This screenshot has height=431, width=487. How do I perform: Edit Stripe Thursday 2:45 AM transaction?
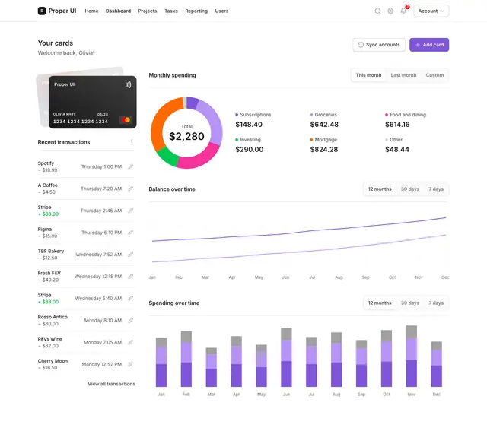tap(130, 211)
